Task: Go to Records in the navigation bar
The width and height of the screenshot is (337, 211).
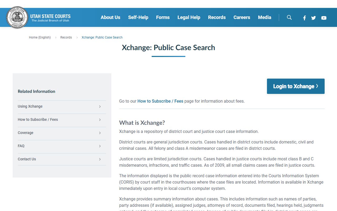Action: point(217,17)
